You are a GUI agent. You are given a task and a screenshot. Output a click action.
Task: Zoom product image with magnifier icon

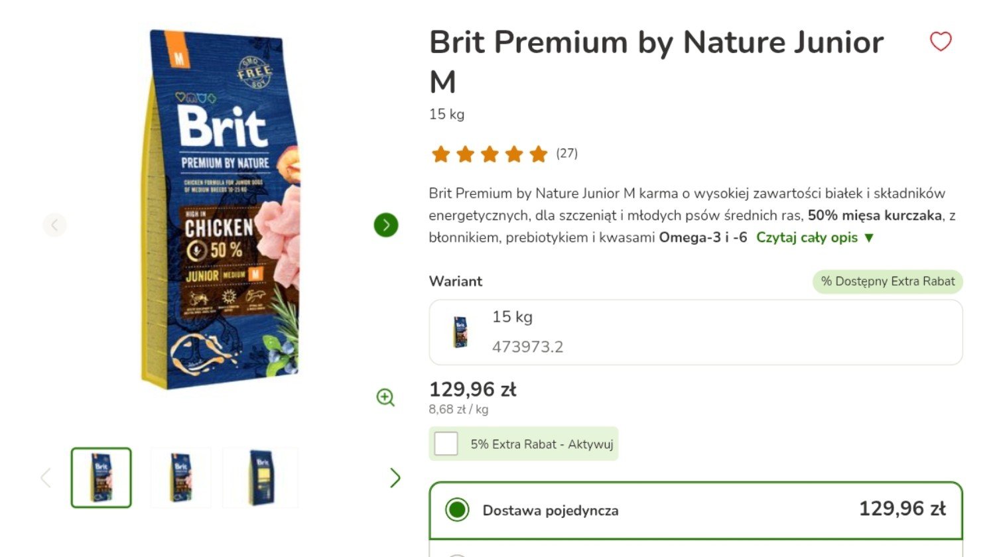[385, 397]
